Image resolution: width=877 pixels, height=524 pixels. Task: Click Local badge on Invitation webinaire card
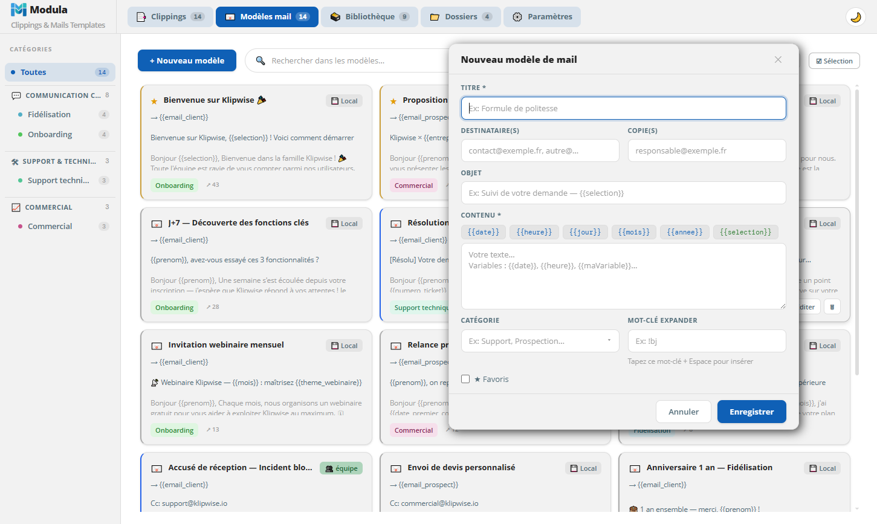pyautogui.click(x=344, y=346)
